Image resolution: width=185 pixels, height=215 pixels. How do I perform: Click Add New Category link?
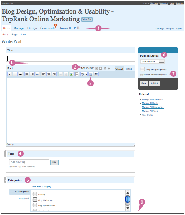41,187
